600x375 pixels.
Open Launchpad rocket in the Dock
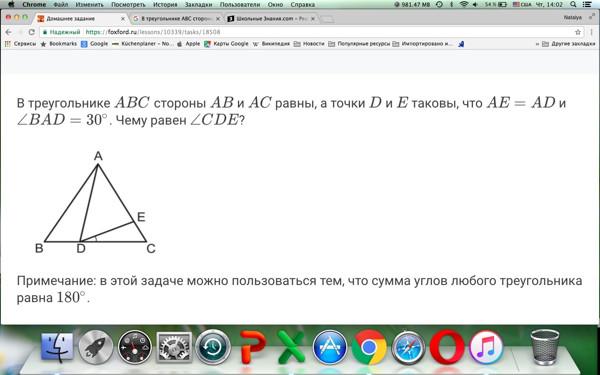(96, 347)
